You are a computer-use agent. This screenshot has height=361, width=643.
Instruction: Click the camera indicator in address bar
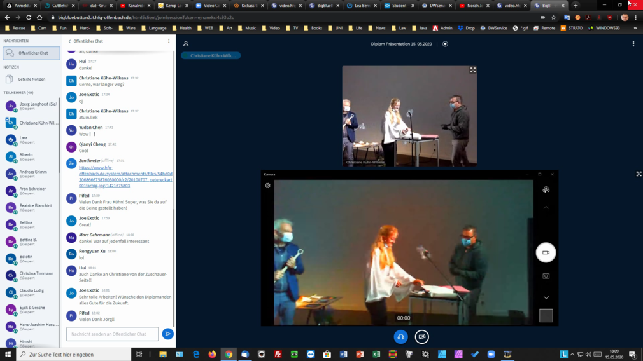point(542,18)
